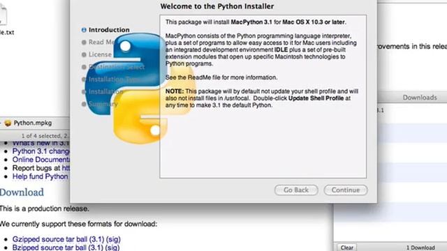The height and width of the screenshot is (251, 447).
Task: Open the Online Documentation link
Action: [41, 160]
